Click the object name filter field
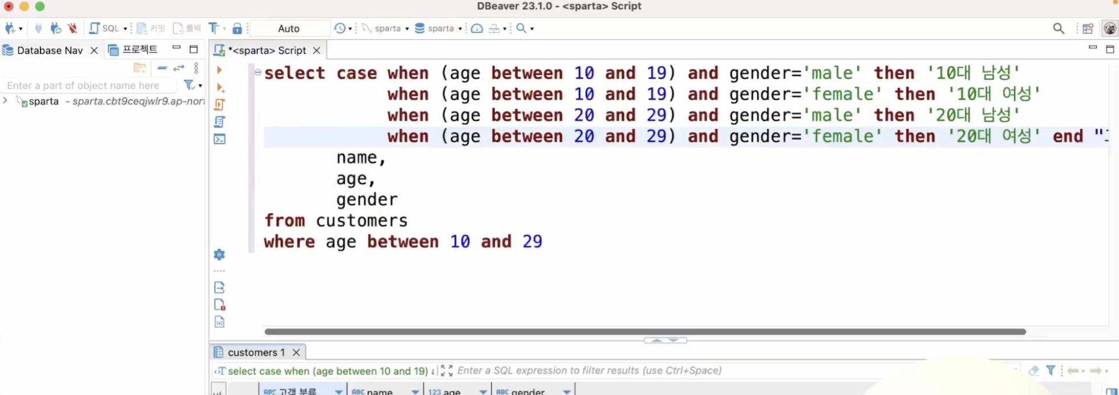This screenshot has width=1119, height=395. point(88,85)
